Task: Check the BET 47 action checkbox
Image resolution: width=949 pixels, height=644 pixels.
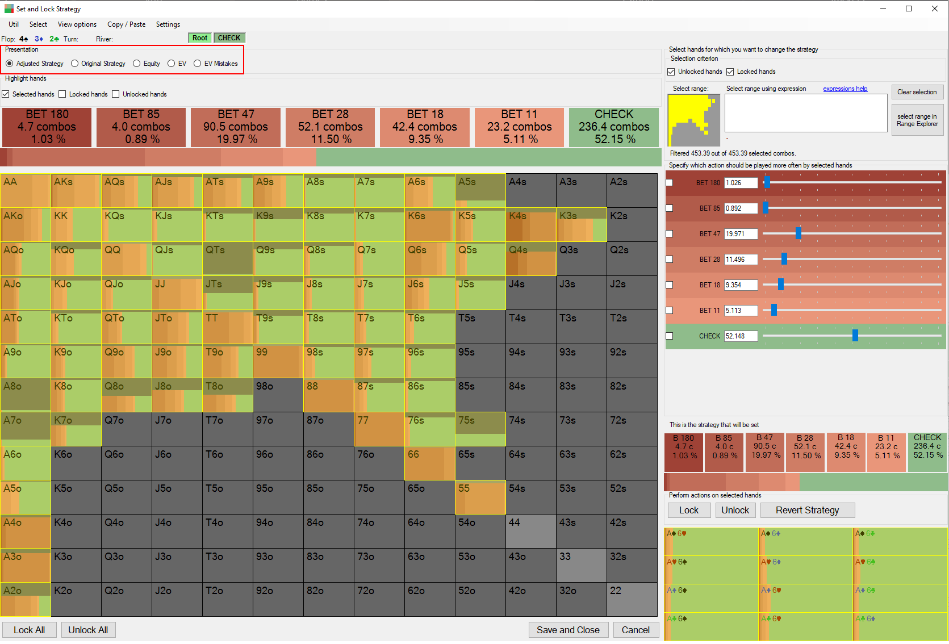Action: 670,234
